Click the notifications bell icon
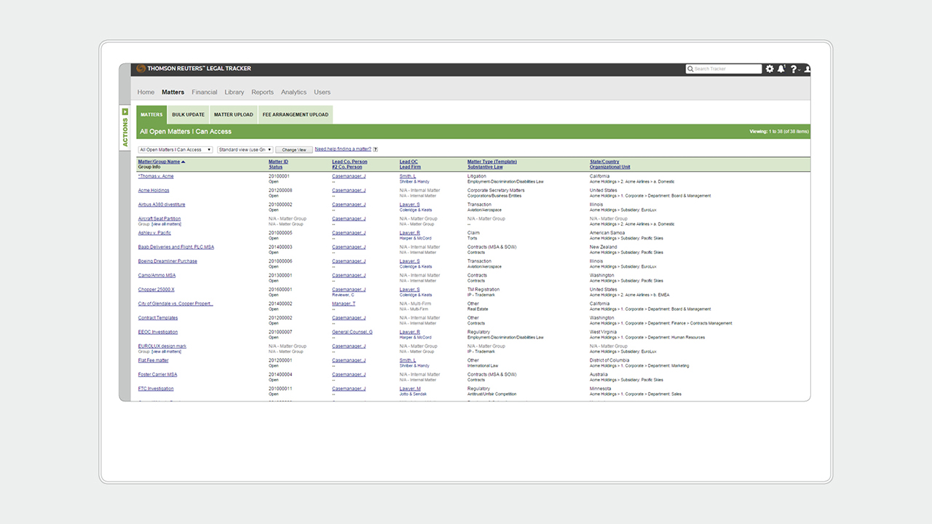The height and width of the screenshot is (524, 932). [781, 69]
